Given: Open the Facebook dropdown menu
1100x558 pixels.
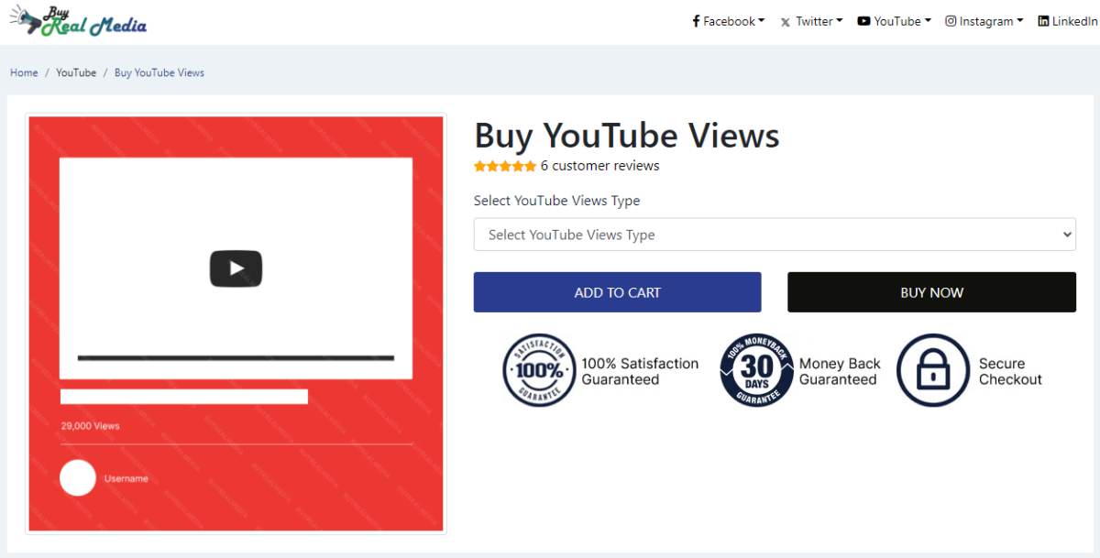Looking at the screenshot, I should click(x=728, y=21).
